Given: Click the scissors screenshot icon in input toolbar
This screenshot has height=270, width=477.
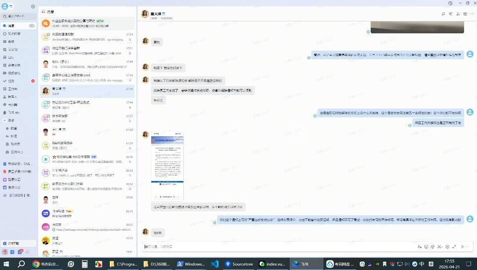Looking at the screenshot, I should click(440, 247).
